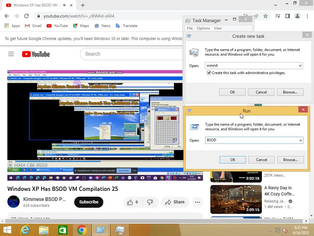Click the horizontal page scrollbar
This screenshot has width=314, height=236.
[154, 221]
